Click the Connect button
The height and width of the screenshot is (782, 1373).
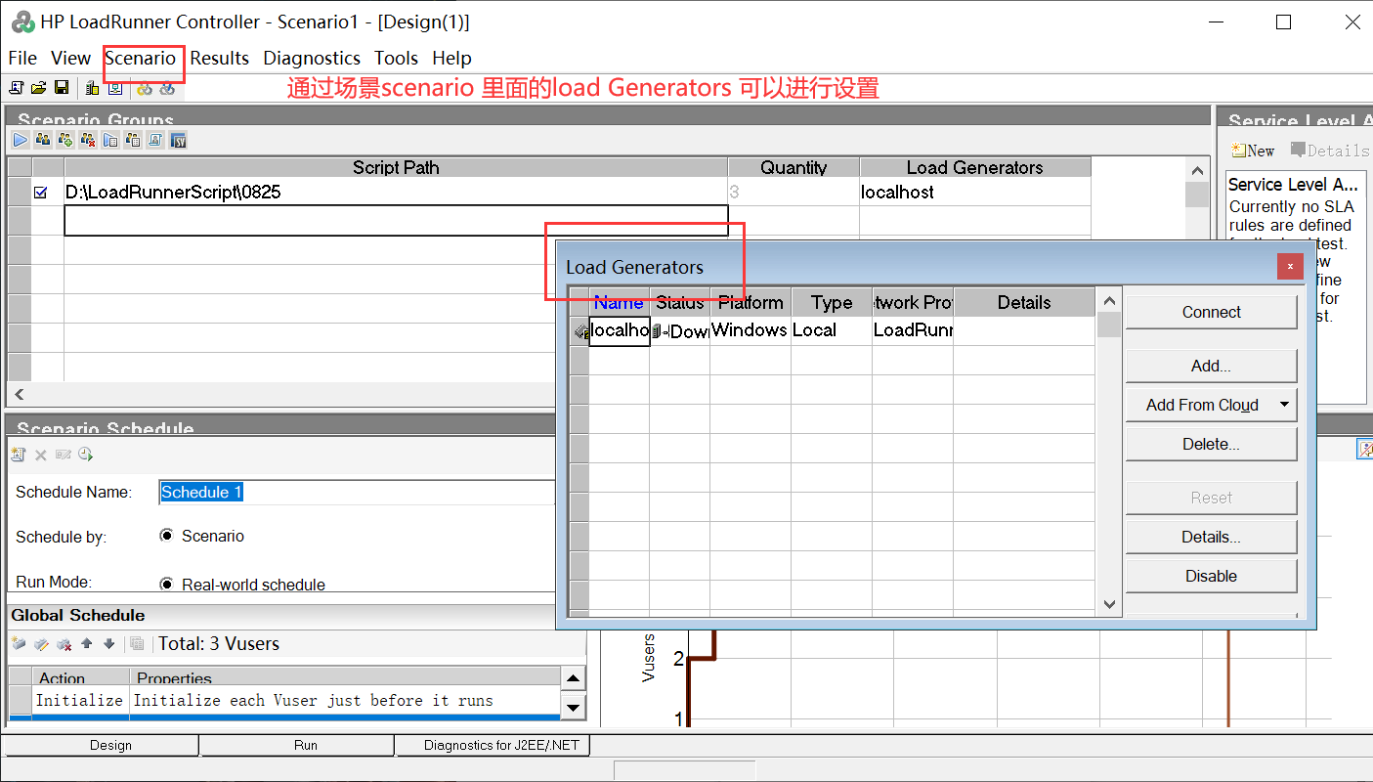pyautogui.click(x=1211, y=312)
